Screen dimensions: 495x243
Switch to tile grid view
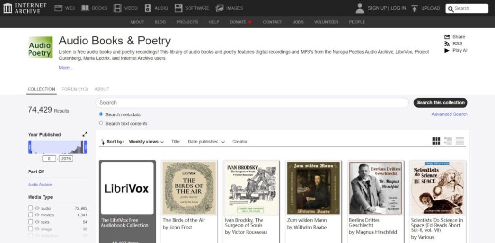[x=437, y=141]
